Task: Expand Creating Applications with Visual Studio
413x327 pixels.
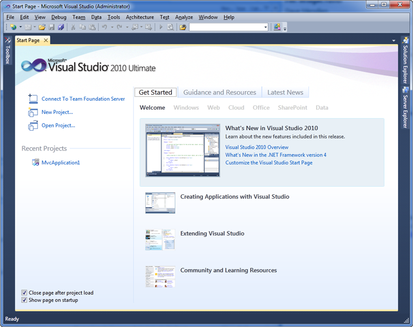Action: tap(235, 197)
